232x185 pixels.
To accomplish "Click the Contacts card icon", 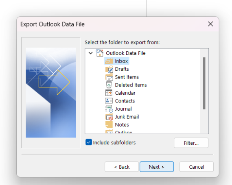I will coord(109,101).
